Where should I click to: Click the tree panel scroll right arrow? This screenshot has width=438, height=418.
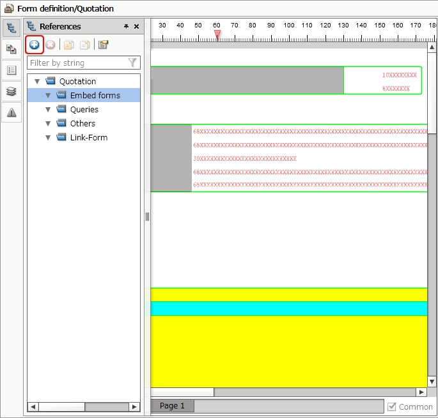(134, 407)
